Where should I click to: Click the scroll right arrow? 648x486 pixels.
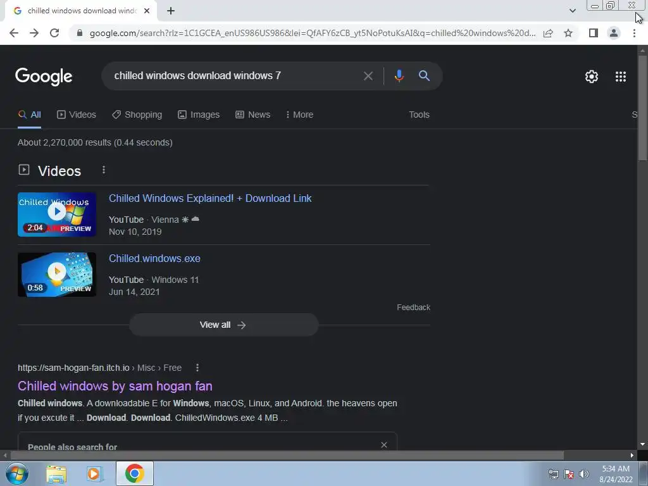coord(632,456)
